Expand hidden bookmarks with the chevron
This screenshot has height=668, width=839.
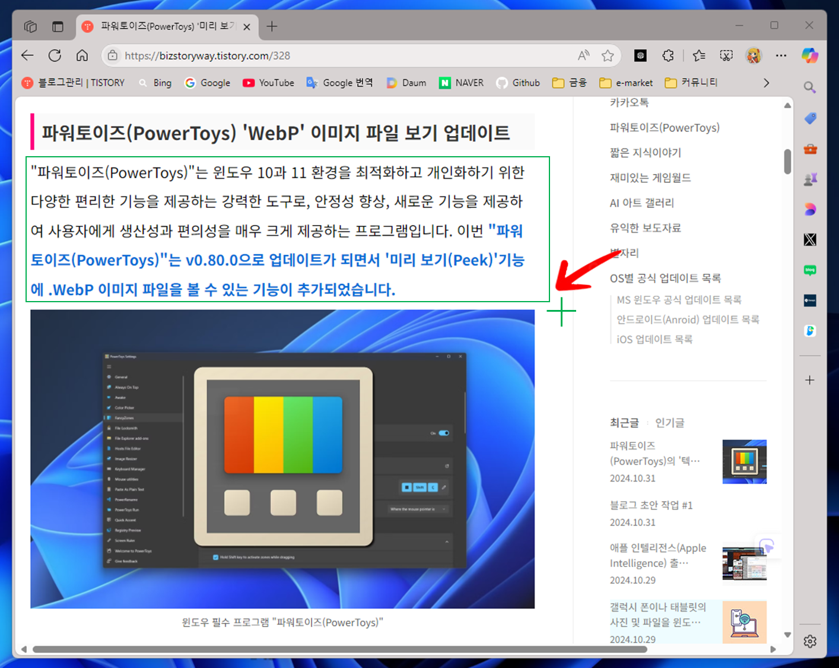(x=766, y=83)
